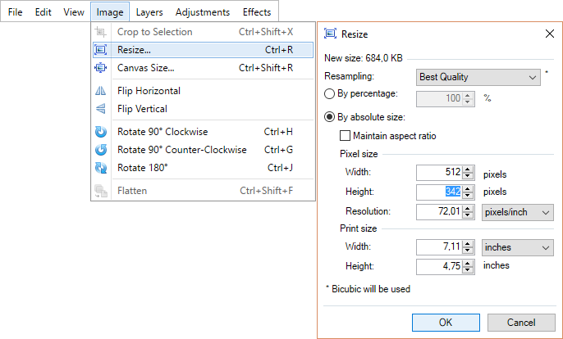Click the Rotate 90° Clockwise icon
563x339 pixels.
pos(100,132)
